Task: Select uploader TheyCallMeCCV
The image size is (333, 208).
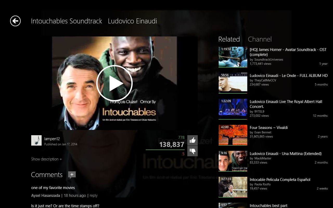Action: click(265, 80)
